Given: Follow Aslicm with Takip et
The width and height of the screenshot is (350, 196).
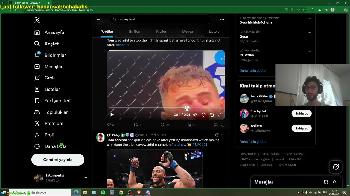Looking at the screenshot, I should tap(302, 128).
